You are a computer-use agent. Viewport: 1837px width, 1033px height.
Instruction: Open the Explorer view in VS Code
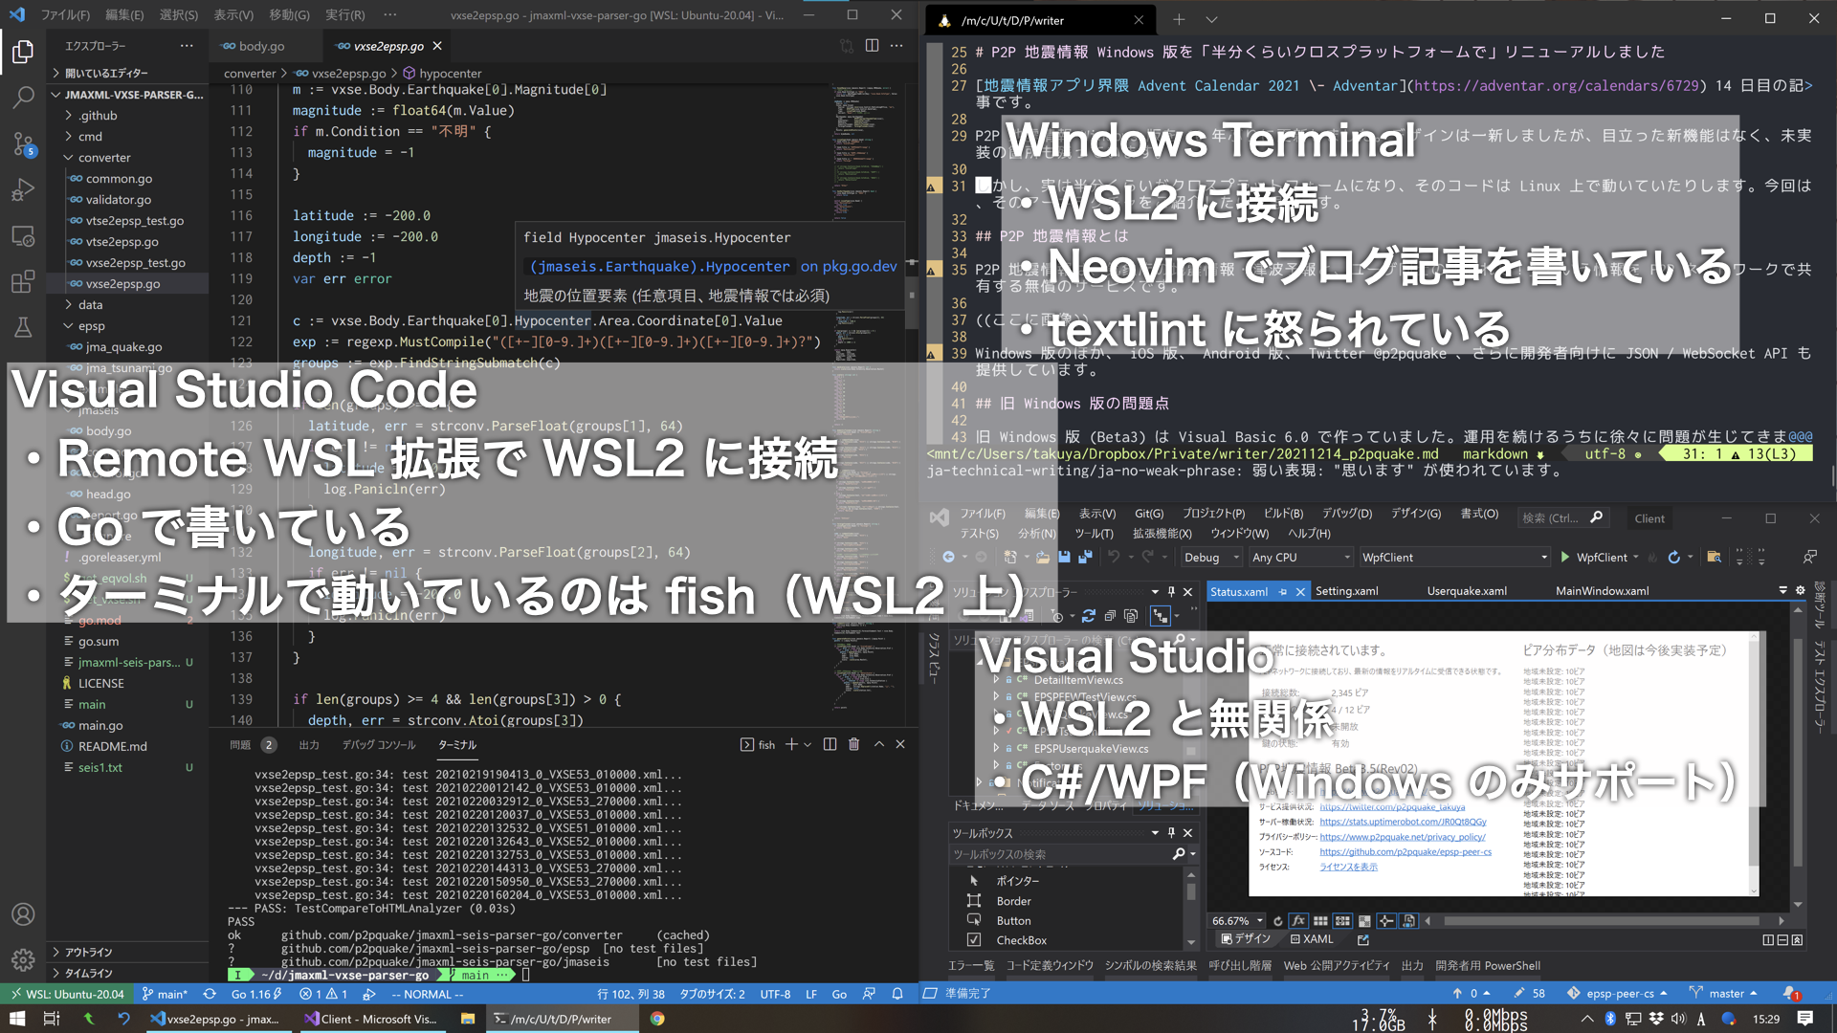pyautogui.click(x=23, y=53)
